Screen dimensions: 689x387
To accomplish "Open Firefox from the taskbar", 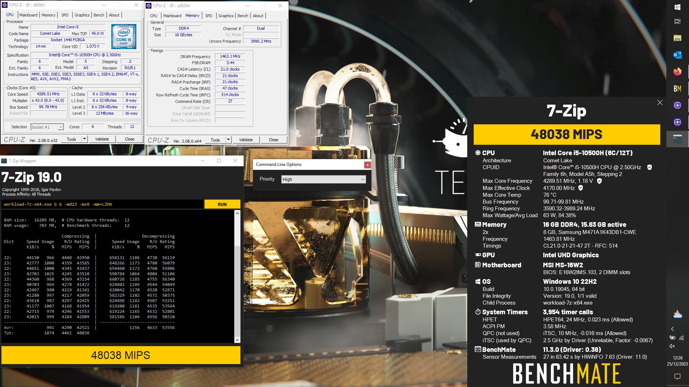I will pos(678,72).
